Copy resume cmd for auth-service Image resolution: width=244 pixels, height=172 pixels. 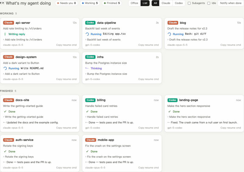[x=66, y=168]
